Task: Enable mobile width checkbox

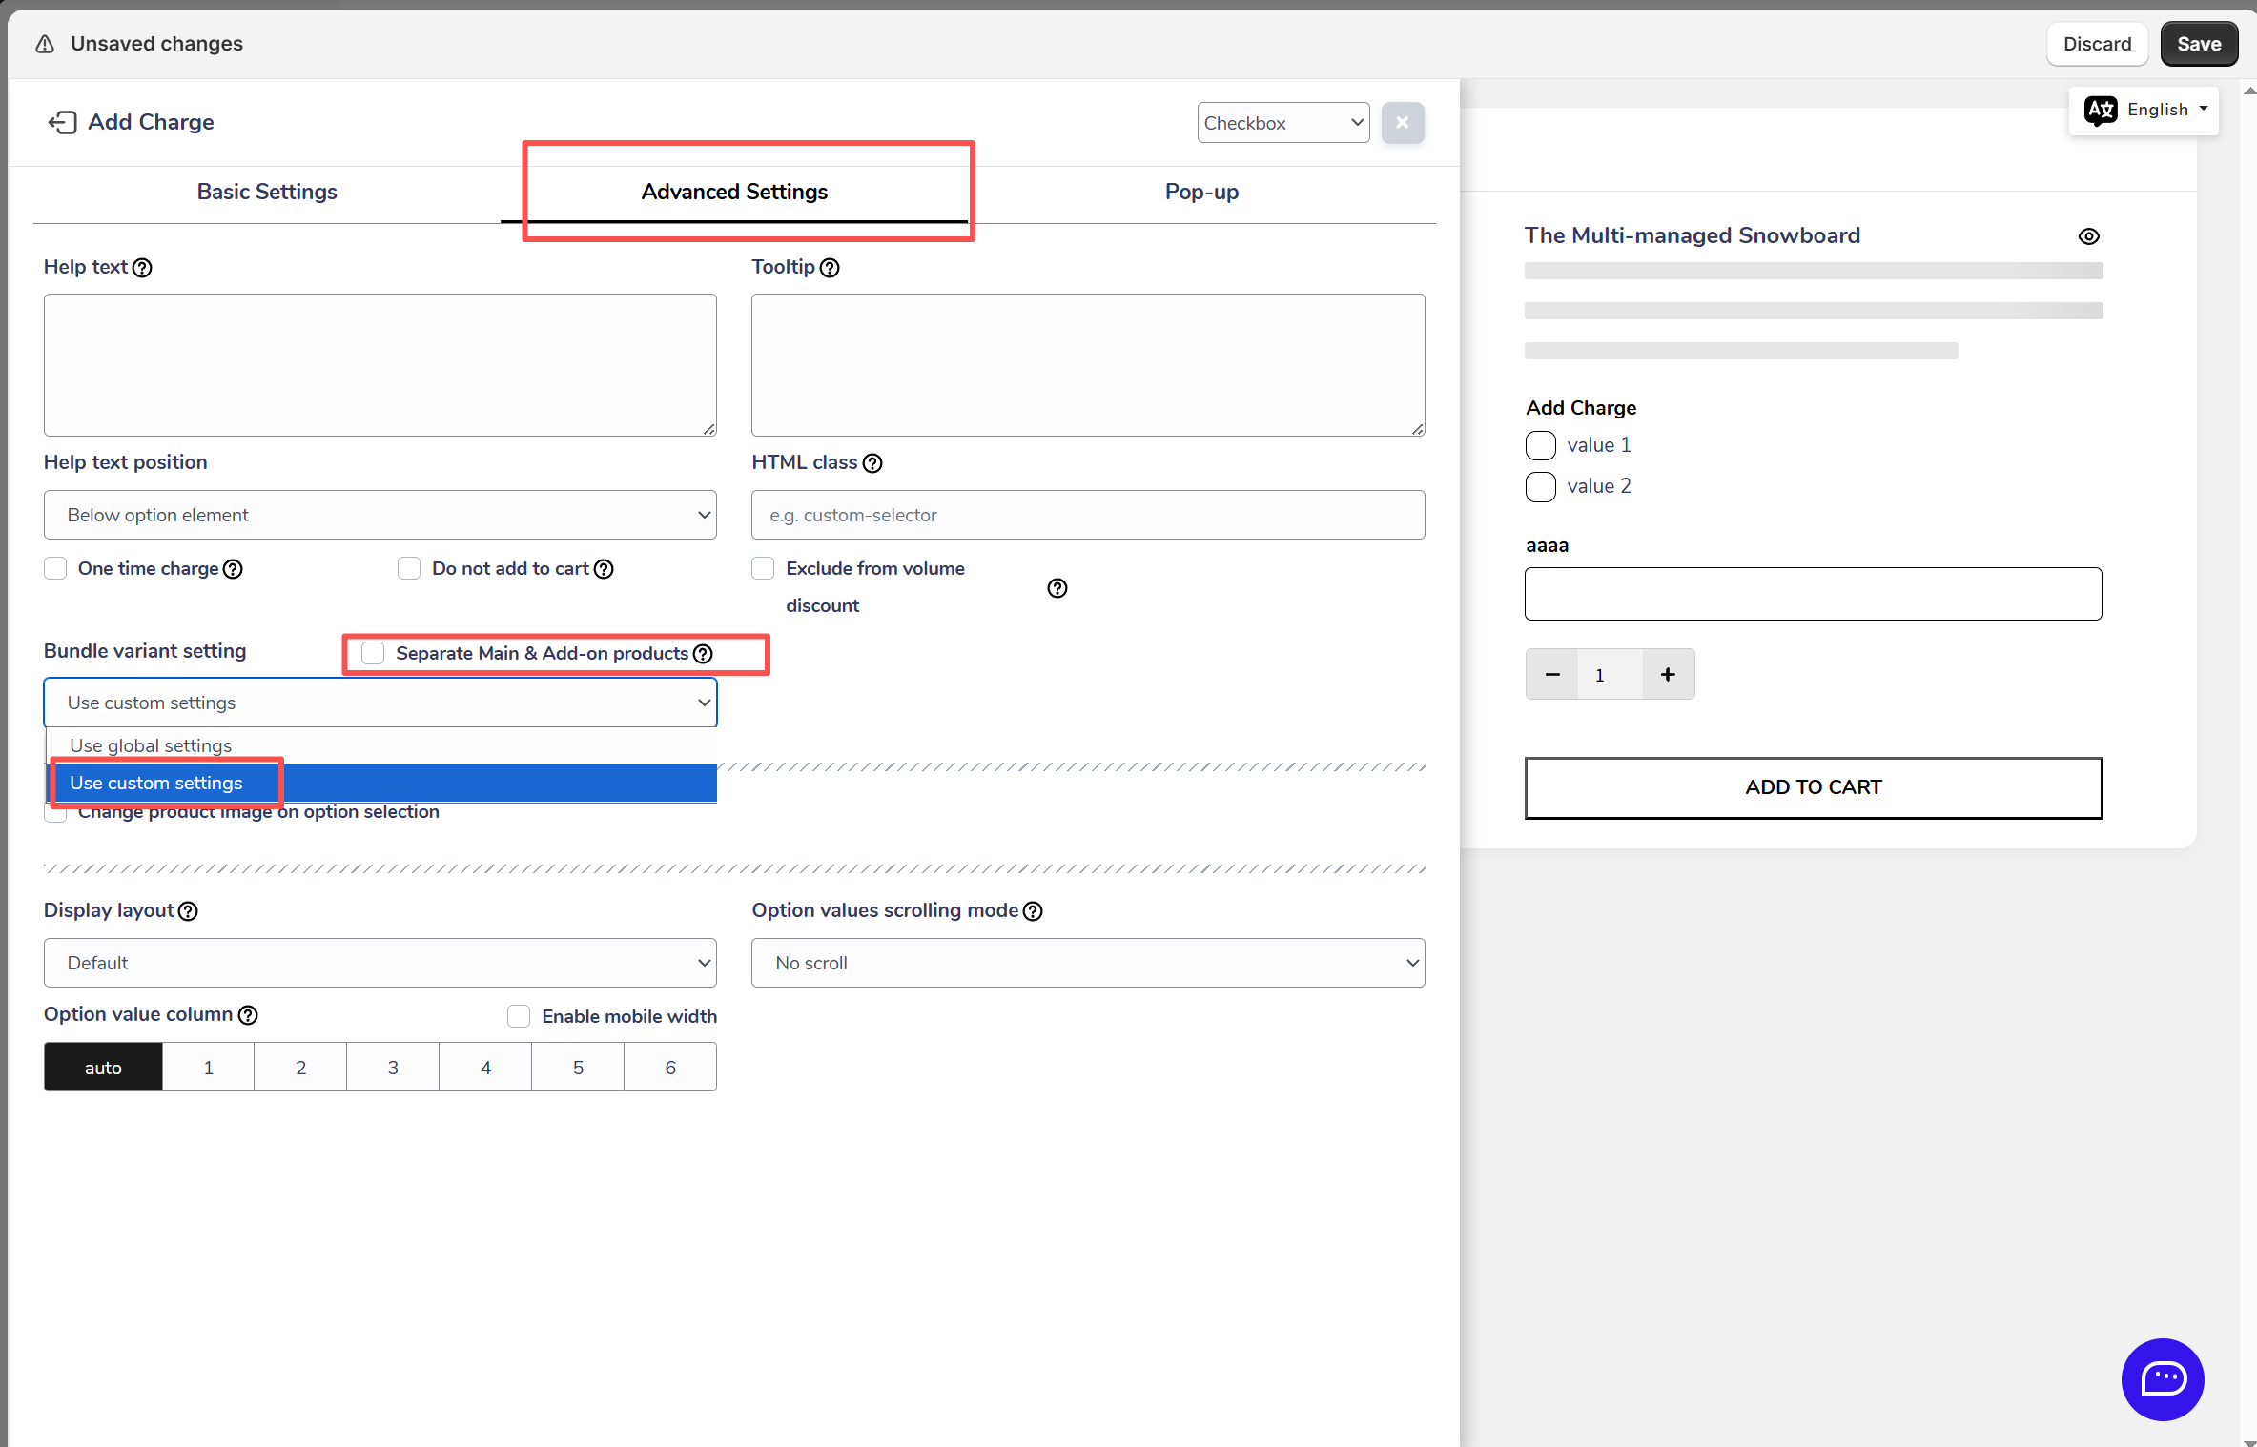Action: pos(519,1016)
